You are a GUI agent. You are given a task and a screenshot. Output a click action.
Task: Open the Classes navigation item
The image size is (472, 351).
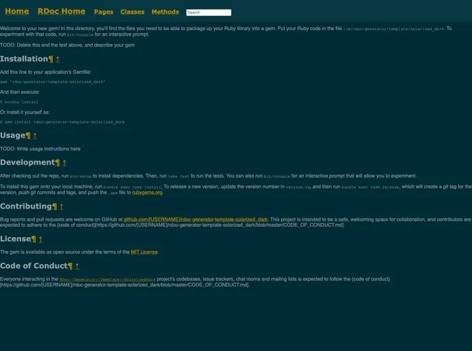click(132, 12)
